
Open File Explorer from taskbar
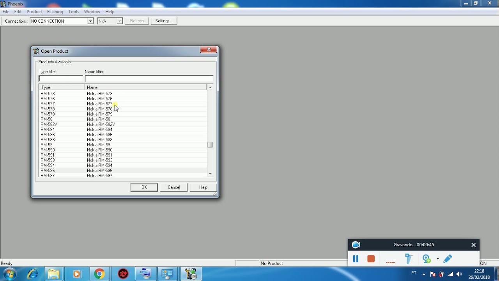pos(54,274)
